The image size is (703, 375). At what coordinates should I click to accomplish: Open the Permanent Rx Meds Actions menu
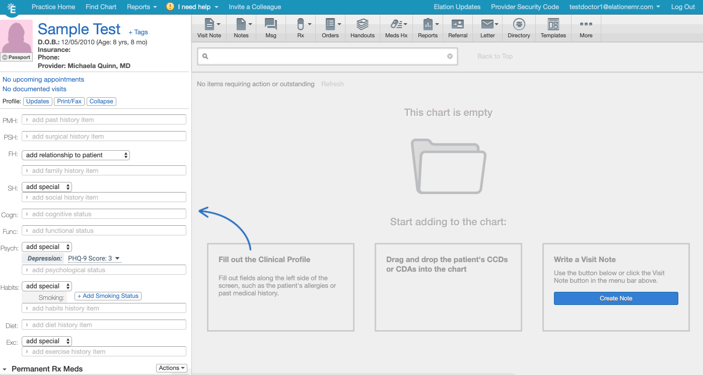(171, 368)
